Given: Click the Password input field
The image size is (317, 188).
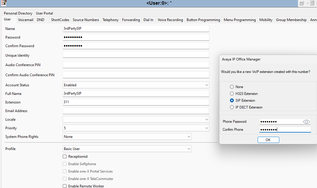Looking at the screenshot, I should (136, 37).
